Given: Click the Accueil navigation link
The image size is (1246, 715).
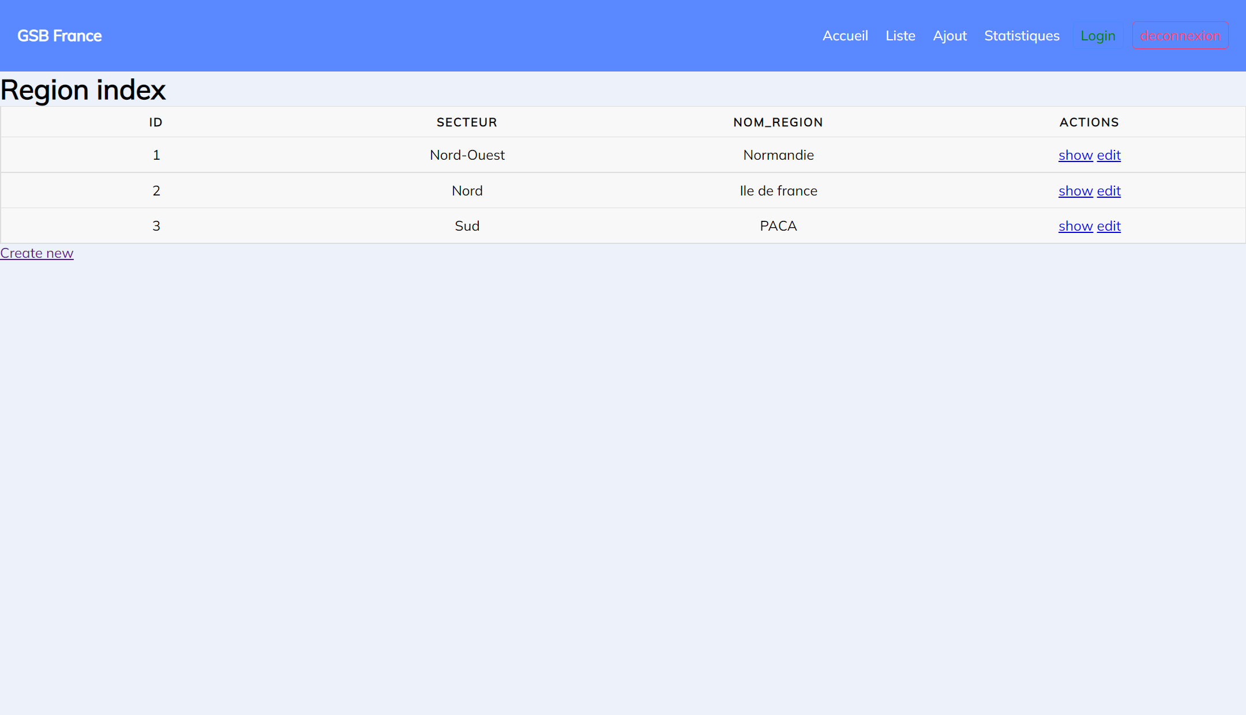Looking at the screenshot, I should pos(846,36).
